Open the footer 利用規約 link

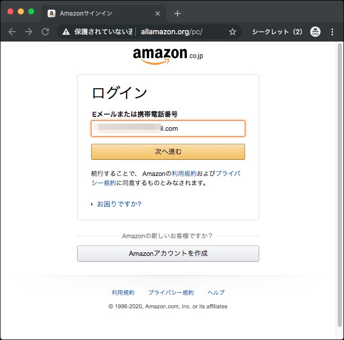click(x=123, y=293)
